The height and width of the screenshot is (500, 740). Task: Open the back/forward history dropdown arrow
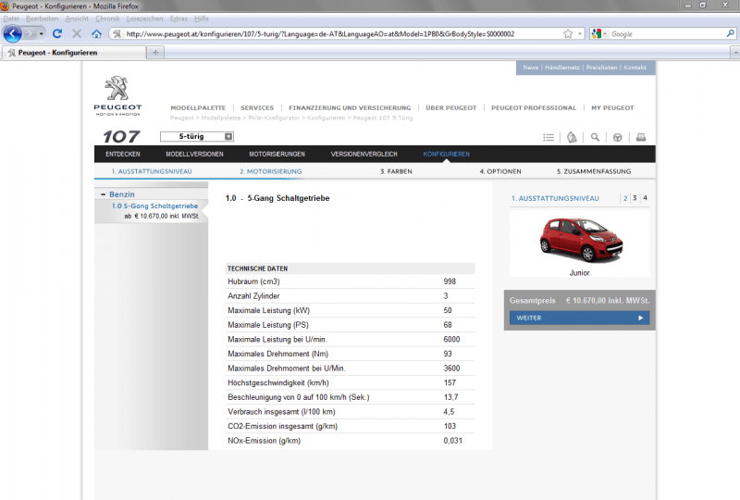pyautogui.click(x=42, y=34)
